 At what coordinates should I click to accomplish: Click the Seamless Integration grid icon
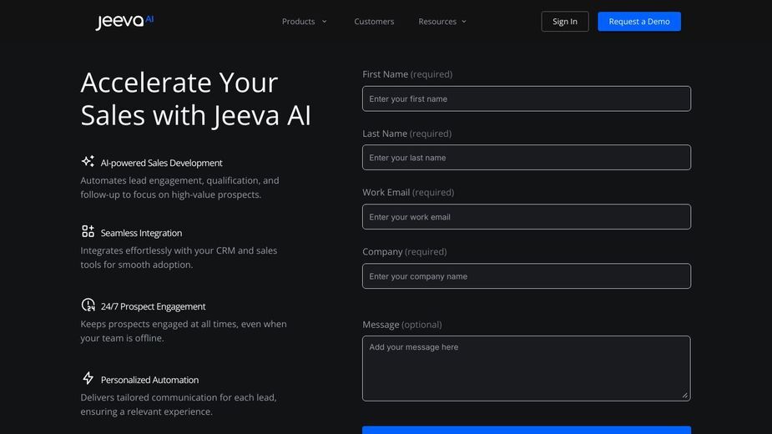(x=88, y=231)
